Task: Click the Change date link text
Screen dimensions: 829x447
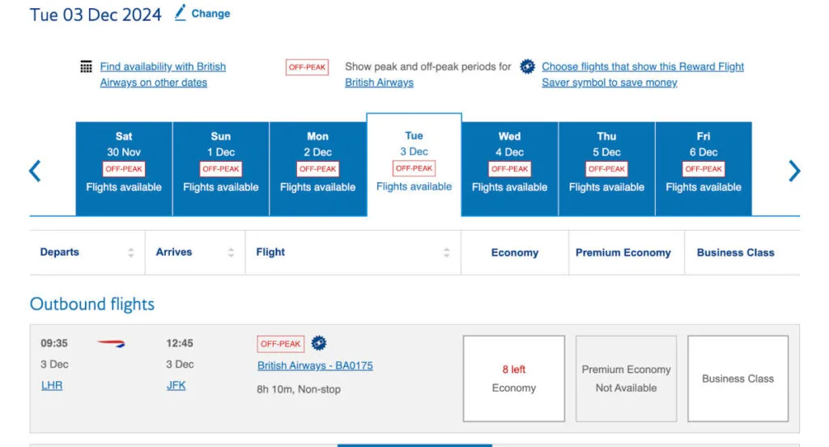Action: click(x=210, y=14)
